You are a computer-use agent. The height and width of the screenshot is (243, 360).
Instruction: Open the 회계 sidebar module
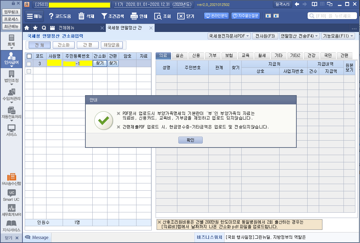[11, 41]
